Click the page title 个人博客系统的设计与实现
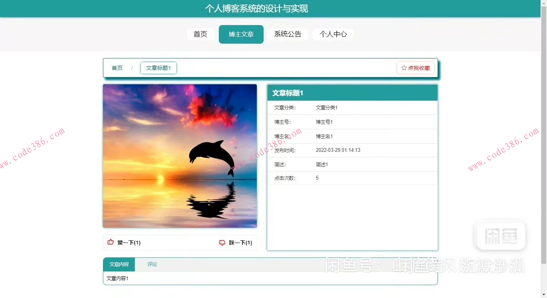The height and width of the screenshot is (298, 547). pos(257,8)
